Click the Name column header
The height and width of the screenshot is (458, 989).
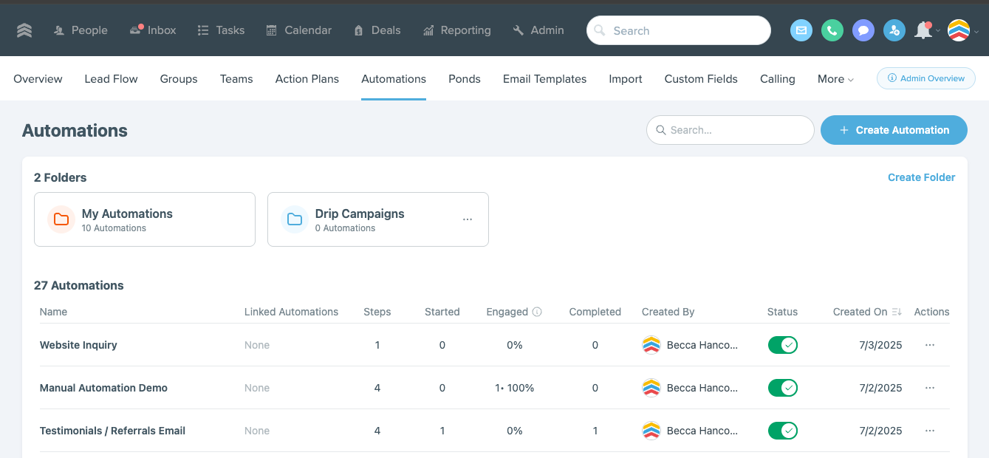(53, 312)
